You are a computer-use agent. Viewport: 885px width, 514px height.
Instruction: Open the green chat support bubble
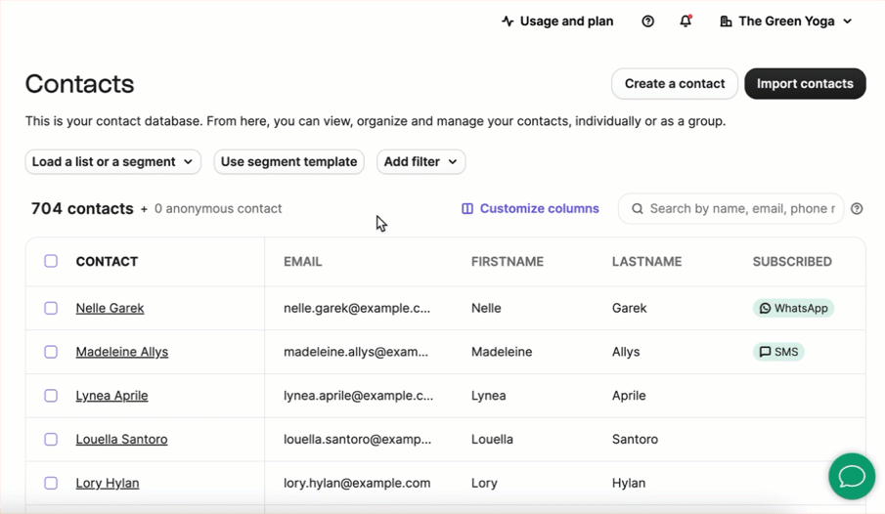coord(852,476)
